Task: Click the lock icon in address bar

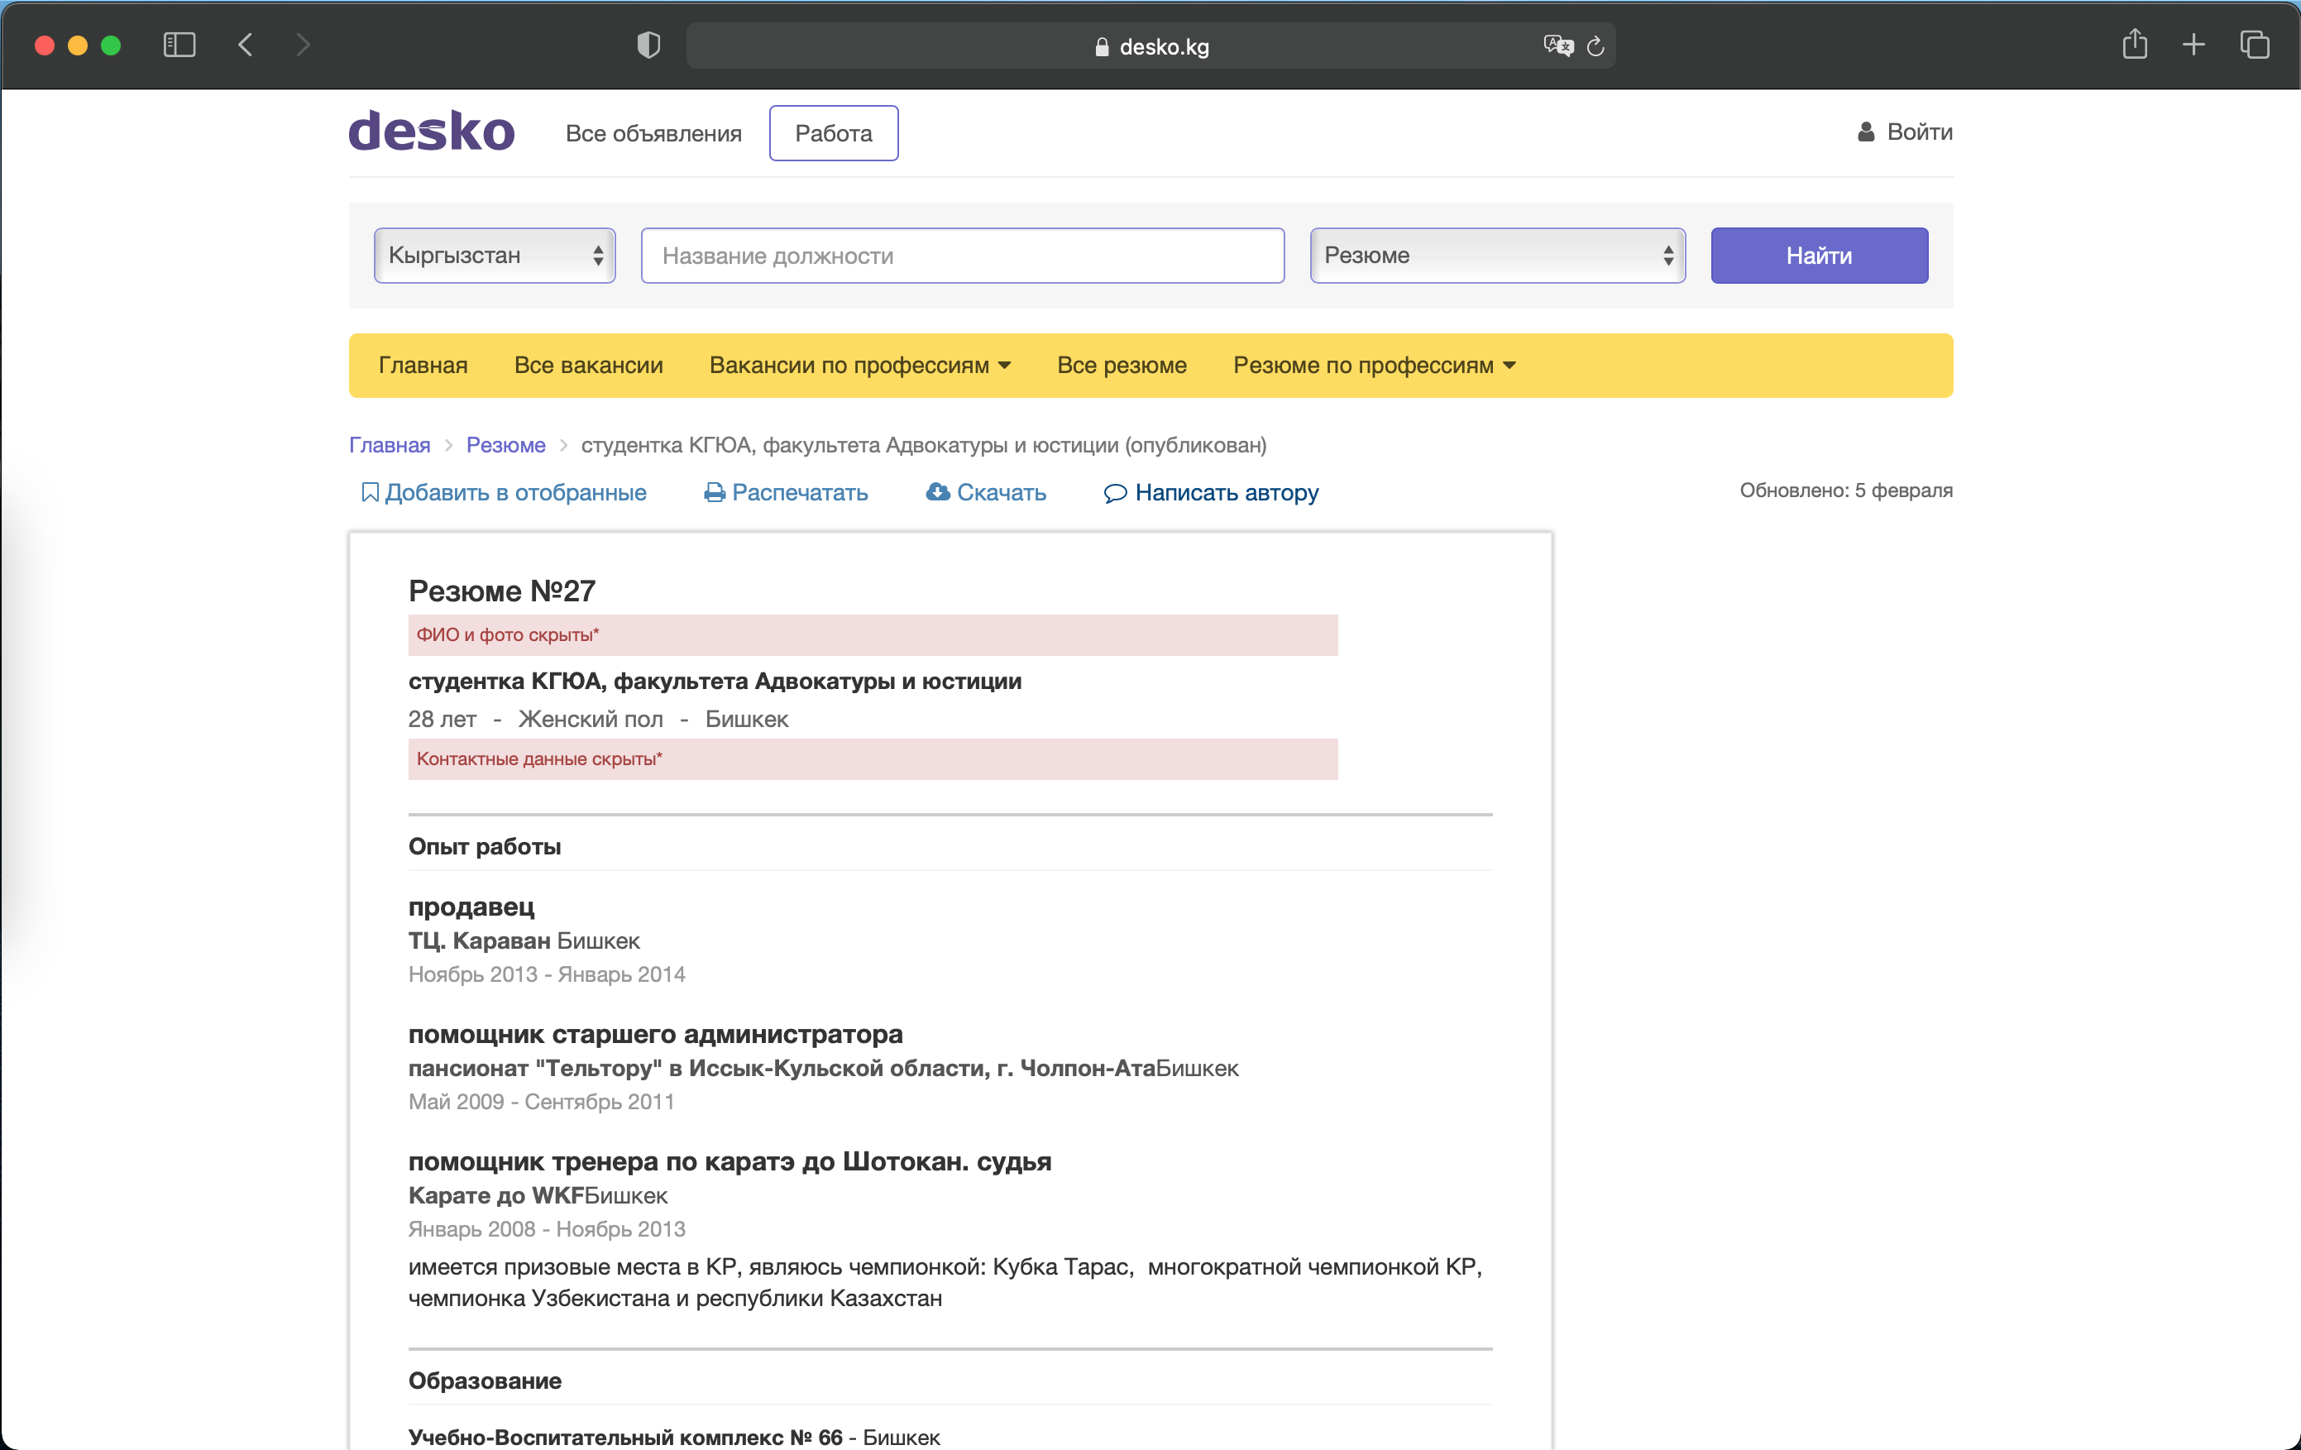Action: pos(1102,45)
